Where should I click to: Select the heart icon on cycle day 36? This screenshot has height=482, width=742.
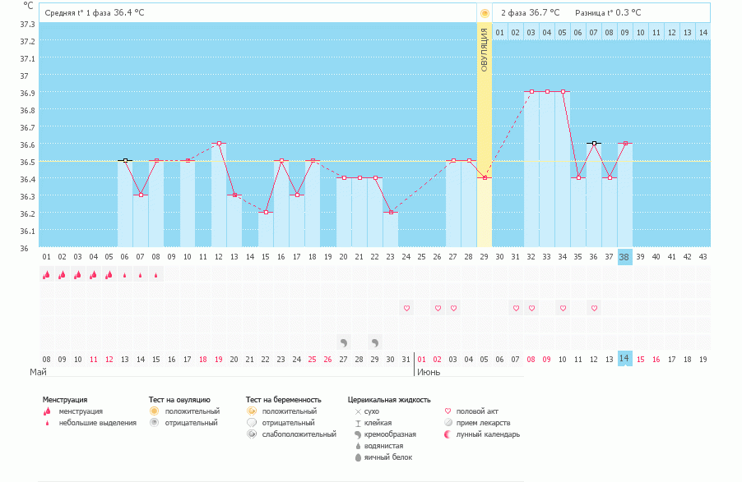(594, 308)
